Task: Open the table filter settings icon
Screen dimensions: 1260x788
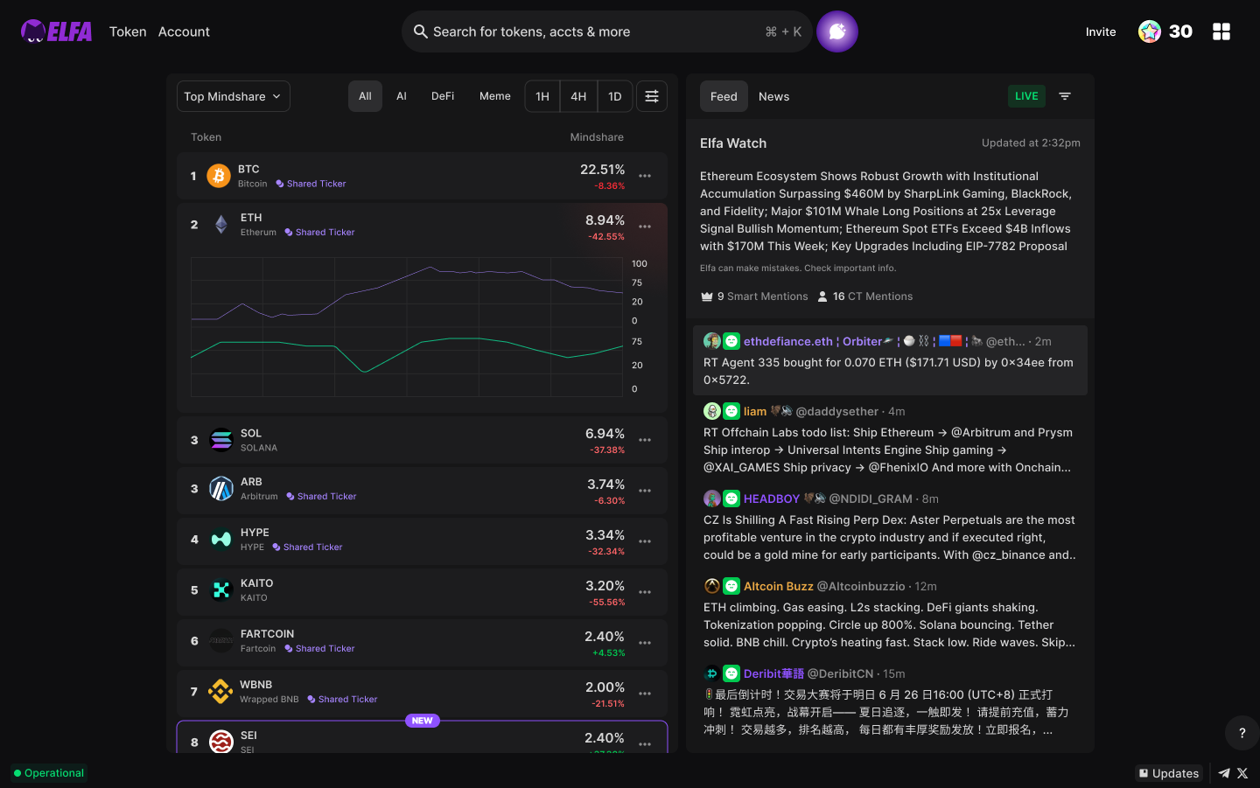Action: tap(652, 96)
